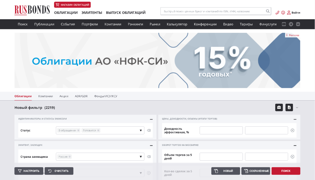Click the Доходность эффективная maximum field

coord(266,130)
